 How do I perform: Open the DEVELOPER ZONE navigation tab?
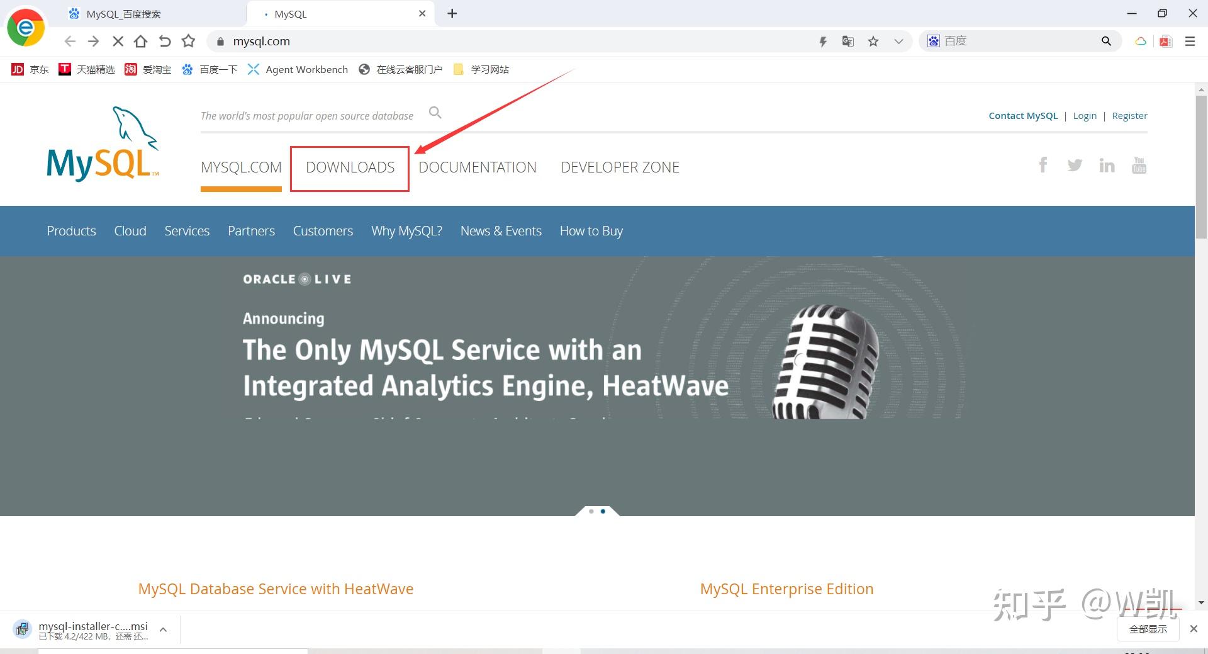click(620, 167)
